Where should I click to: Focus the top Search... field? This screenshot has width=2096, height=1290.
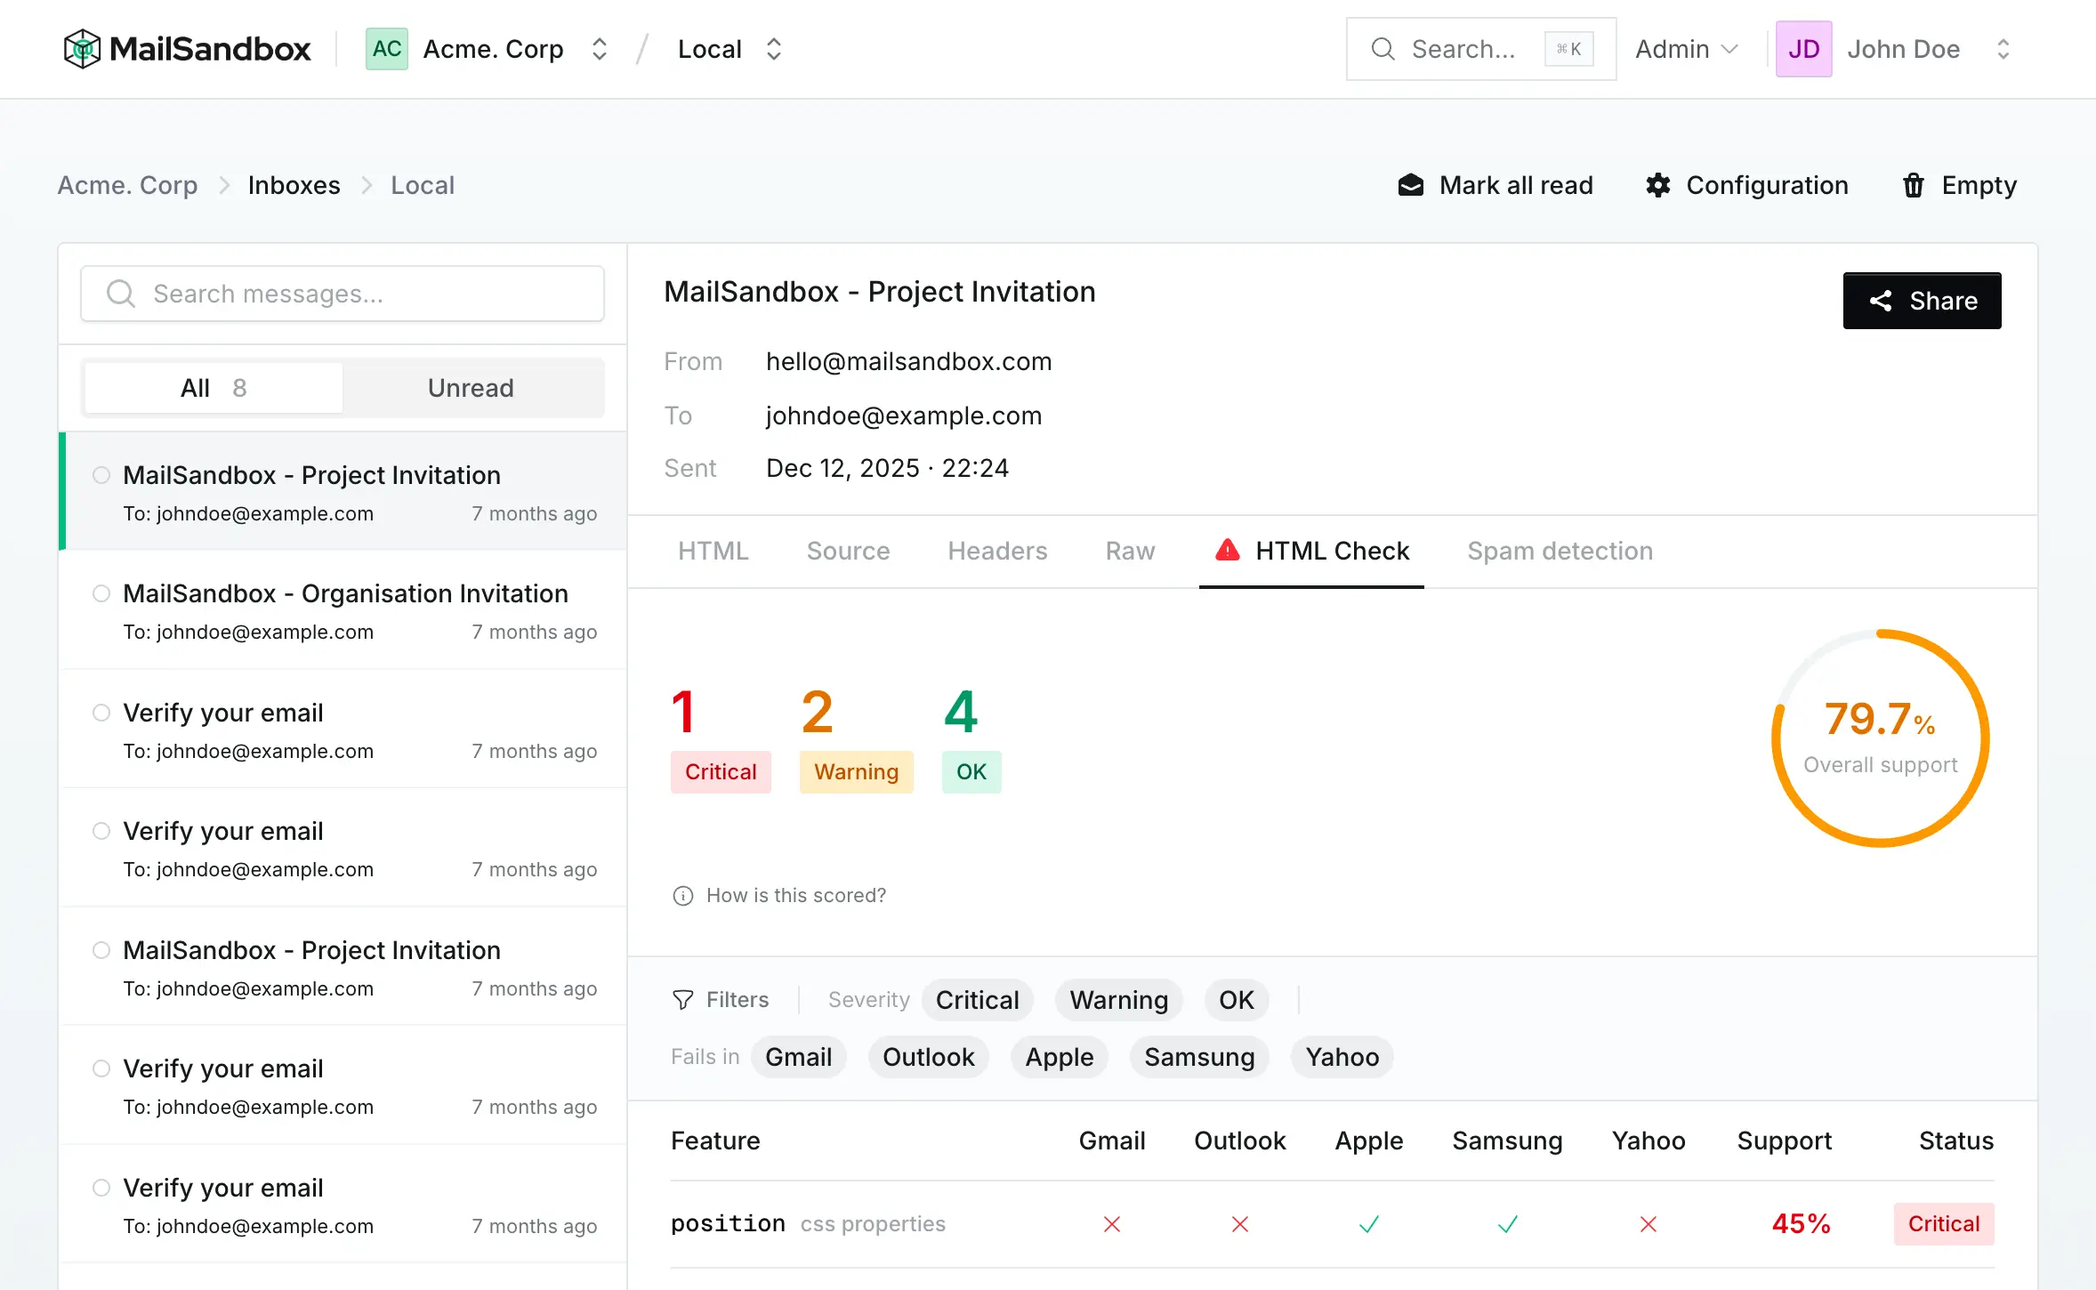1481,49
